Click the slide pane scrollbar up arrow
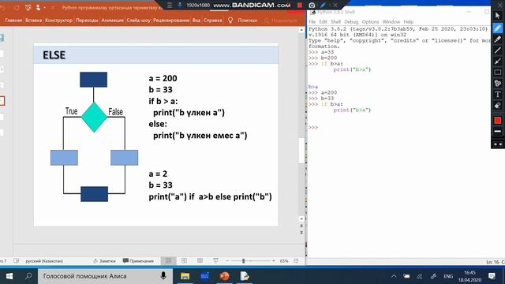 point(301,30)
